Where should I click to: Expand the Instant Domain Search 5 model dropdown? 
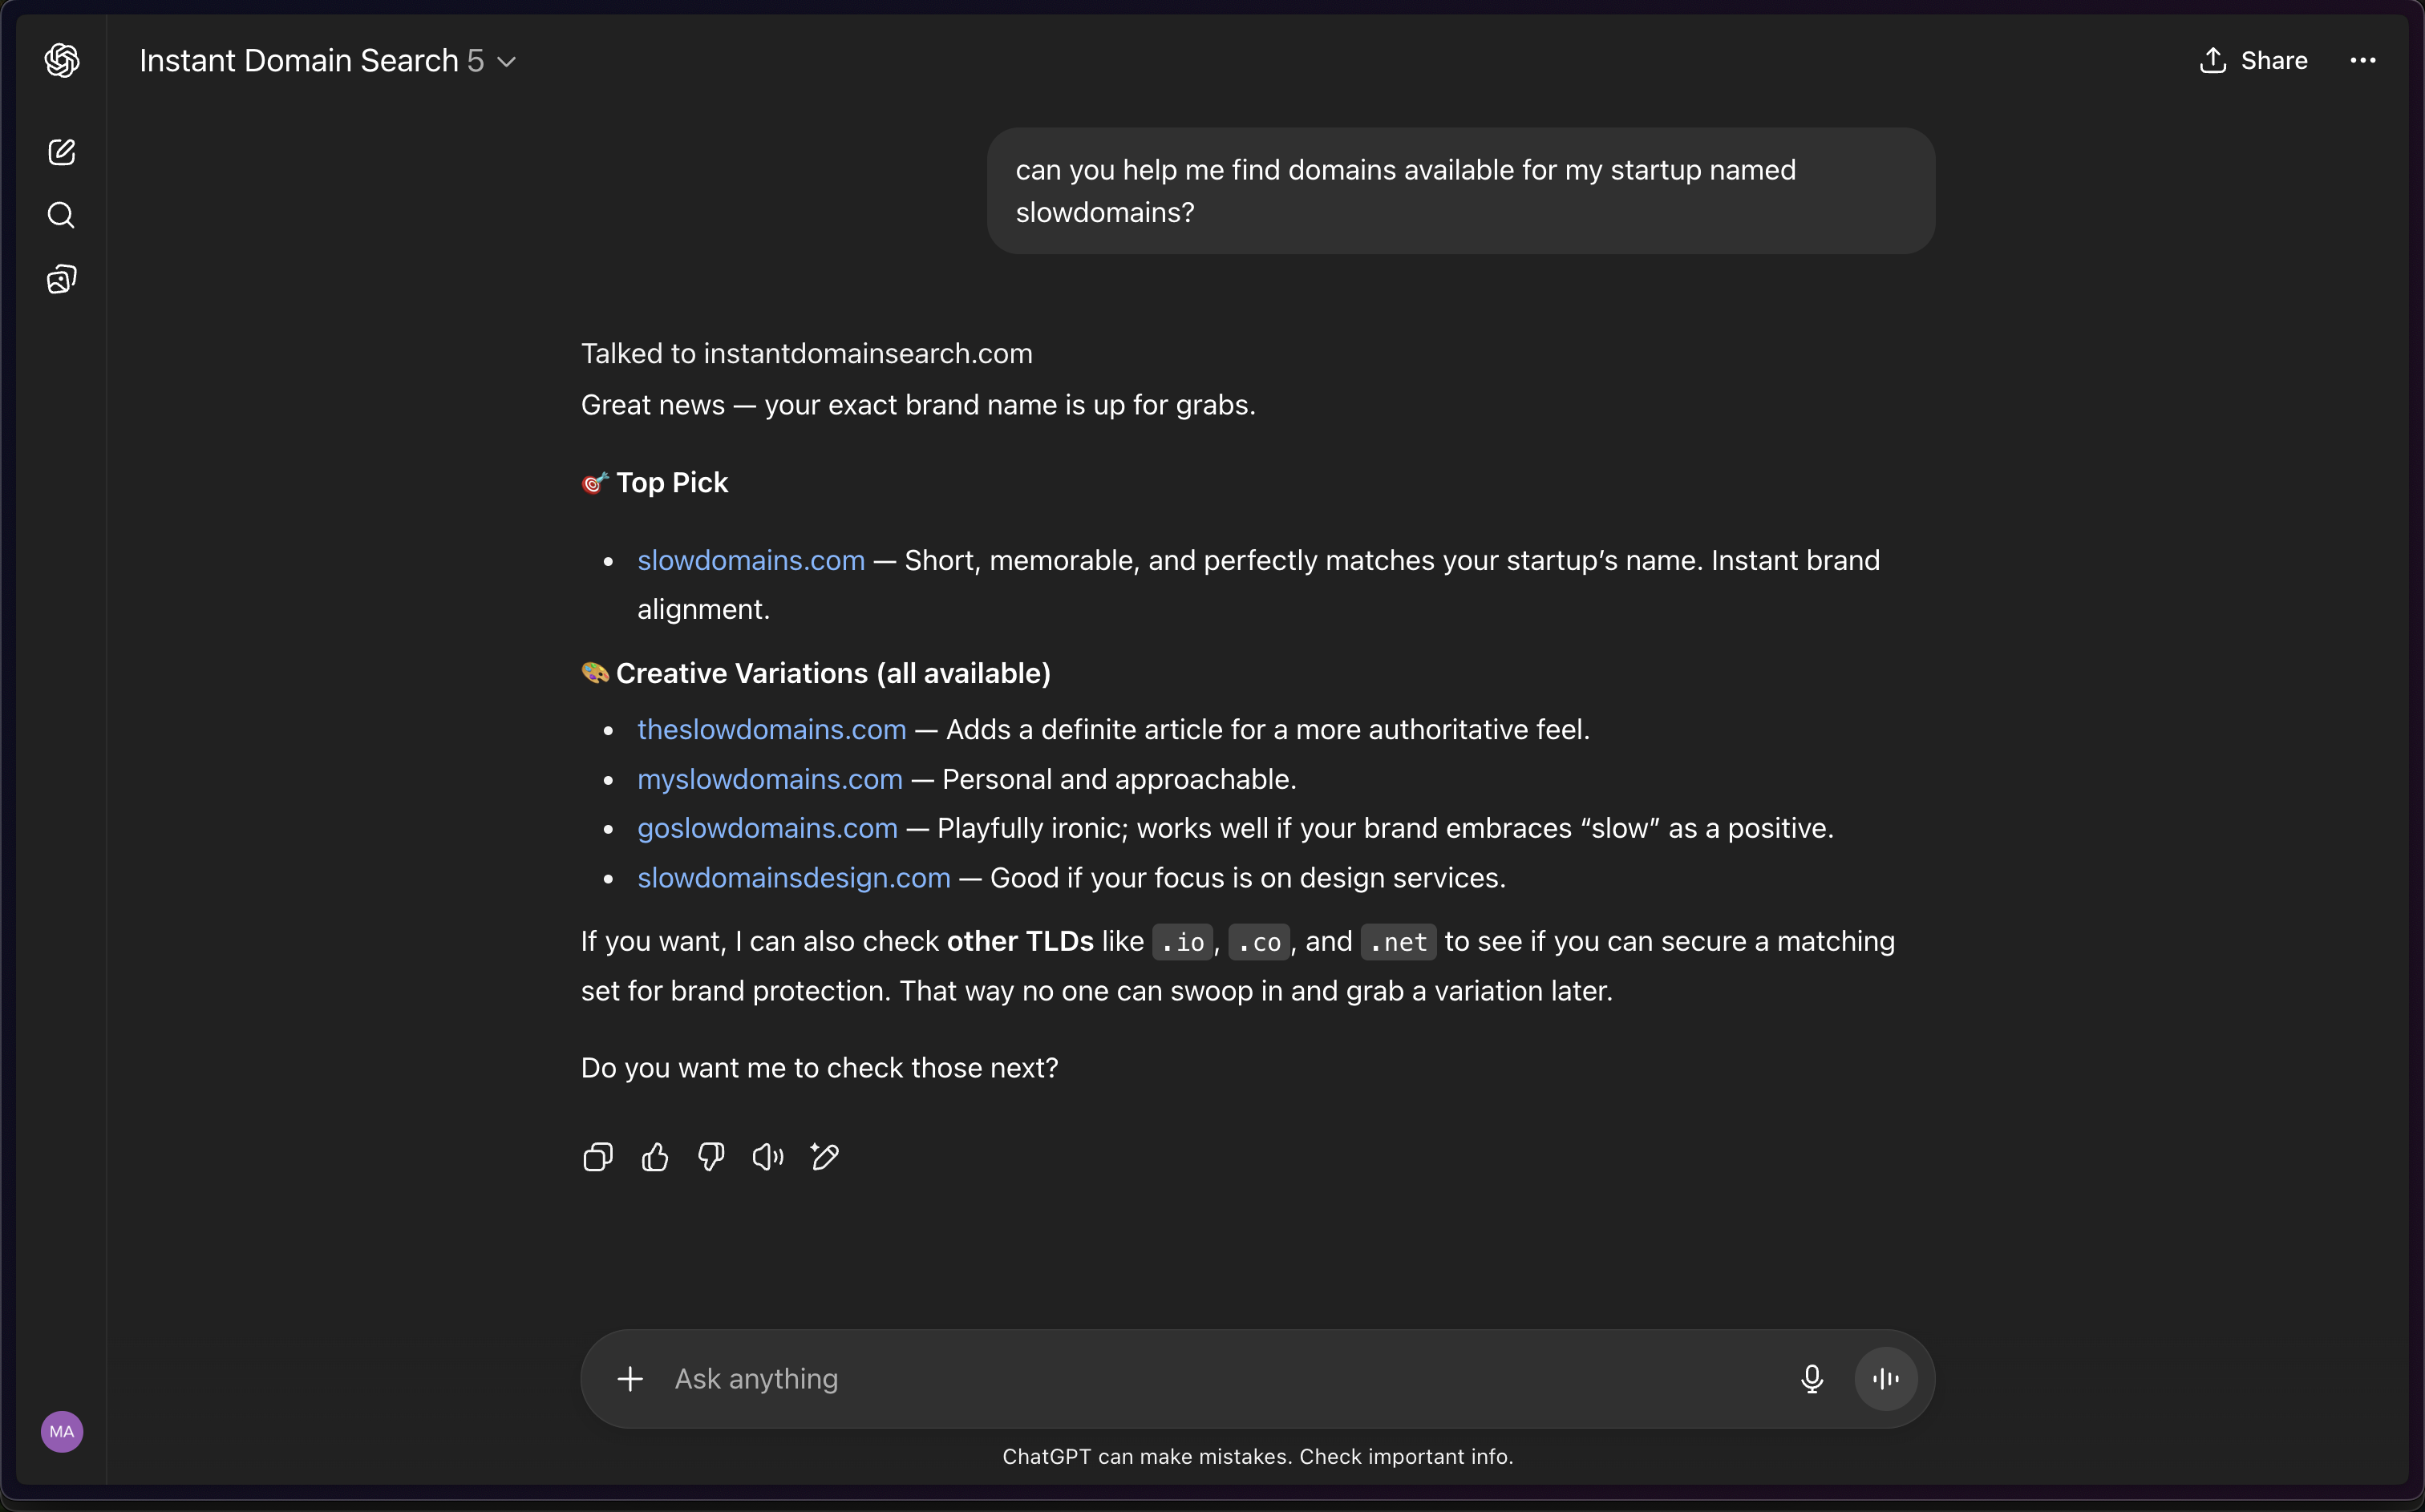328,61
